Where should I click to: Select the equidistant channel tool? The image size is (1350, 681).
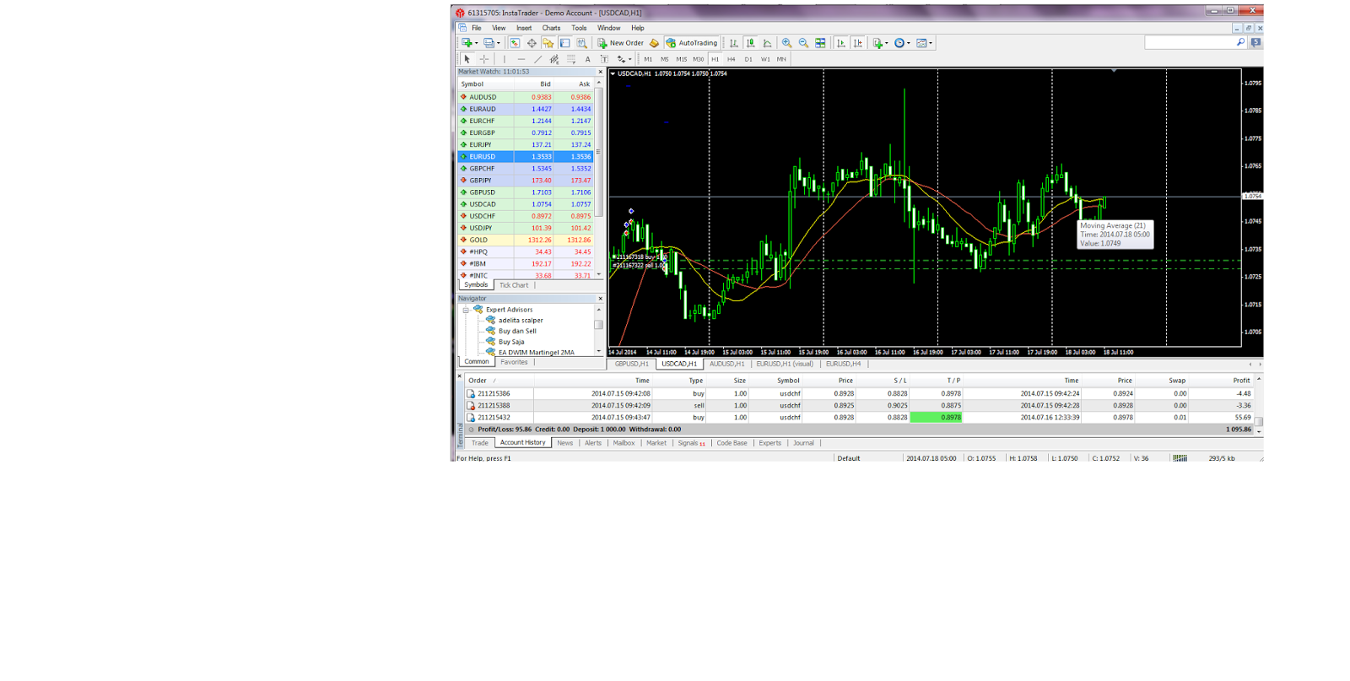(554, 59)
